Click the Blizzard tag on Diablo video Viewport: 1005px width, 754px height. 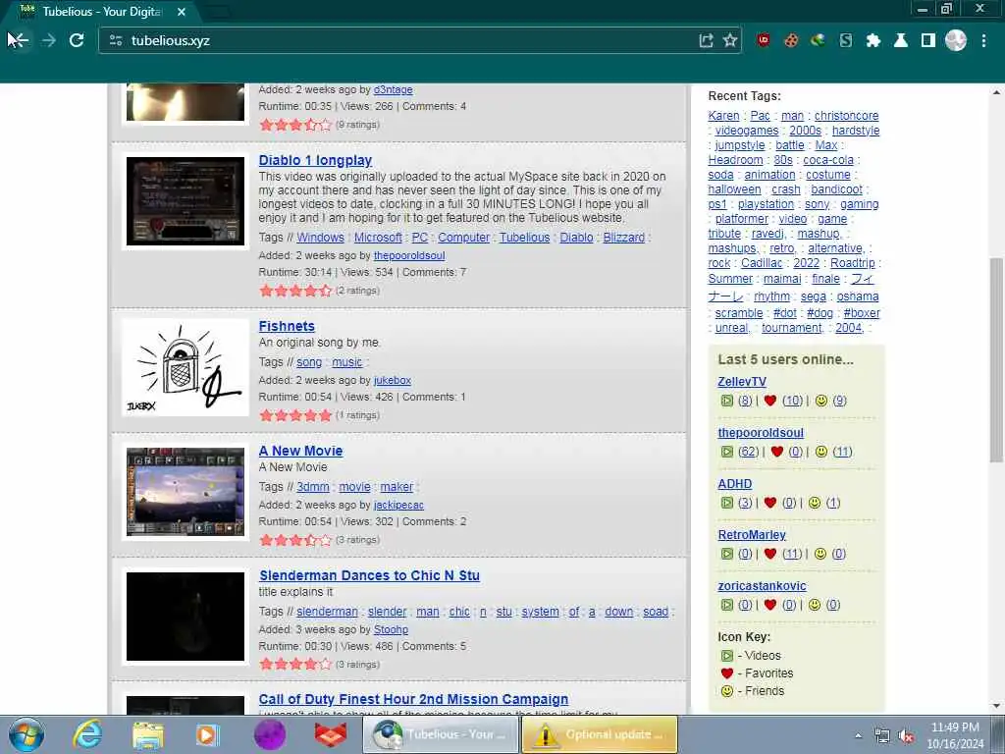click(x=623, y=238)
